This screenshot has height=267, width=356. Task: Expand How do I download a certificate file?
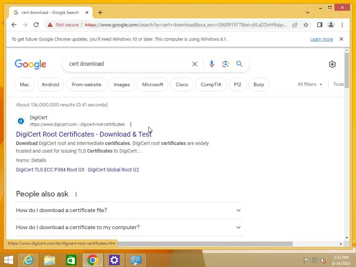pos(129,210)
